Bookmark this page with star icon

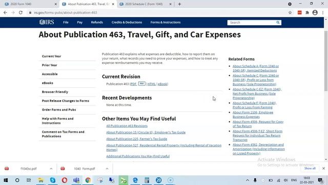click(290, 12)
